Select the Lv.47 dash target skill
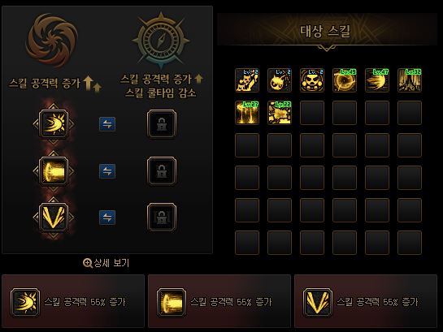The width and height of the screenshot is (443, 332). (377, 80)
